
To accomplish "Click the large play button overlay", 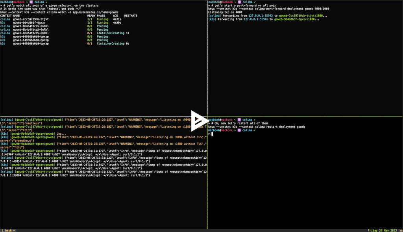I will pyautogui.click(x=200, y=121).
